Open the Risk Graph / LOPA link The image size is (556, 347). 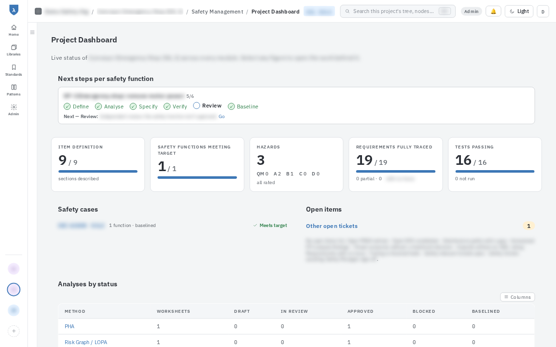[x=86, y=342]
